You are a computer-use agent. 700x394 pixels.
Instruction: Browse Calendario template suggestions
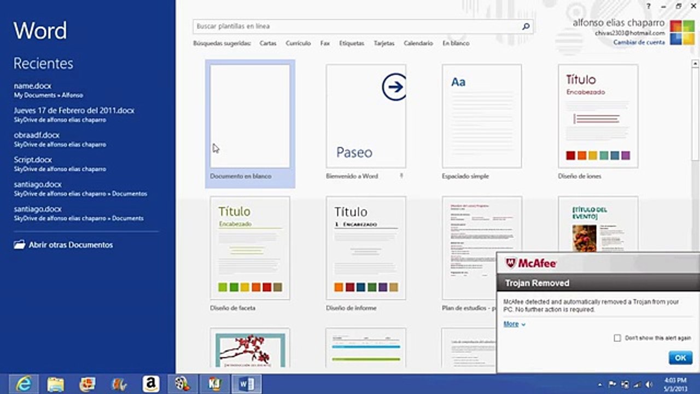coord(418,43)
